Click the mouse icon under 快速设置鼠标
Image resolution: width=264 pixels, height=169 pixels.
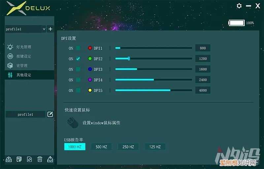[x=73, y=122]
